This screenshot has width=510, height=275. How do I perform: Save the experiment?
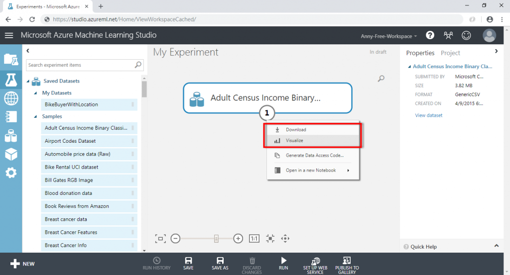point(188,264)
